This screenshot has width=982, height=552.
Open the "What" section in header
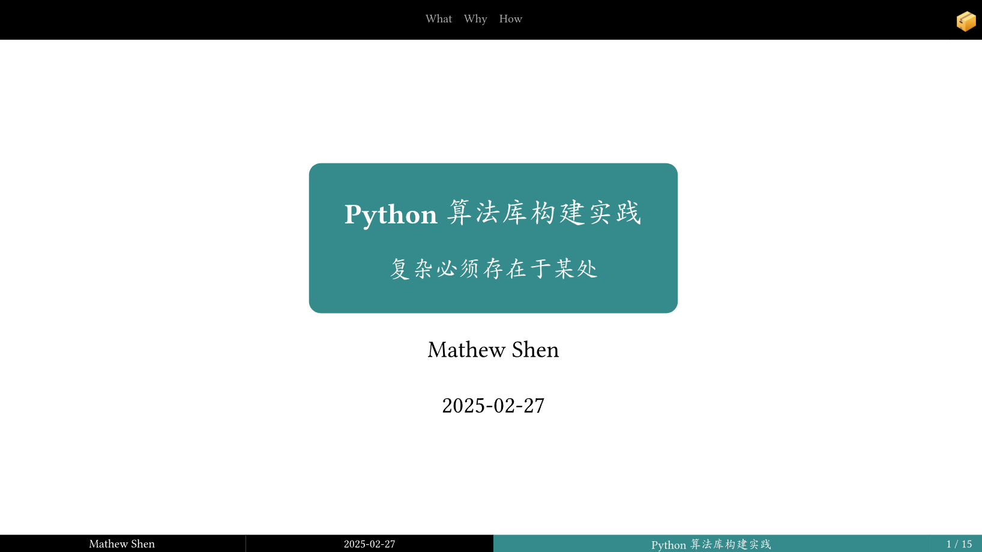(438, 19)
